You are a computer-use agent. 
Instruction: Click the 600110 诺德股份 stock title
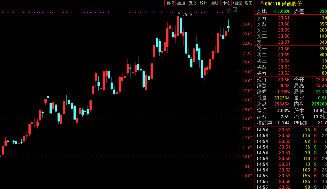283,4
